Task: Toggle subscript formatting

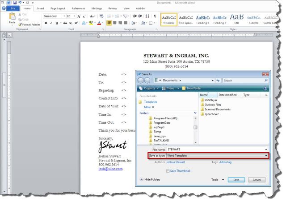Action: [x=71, y=23]
